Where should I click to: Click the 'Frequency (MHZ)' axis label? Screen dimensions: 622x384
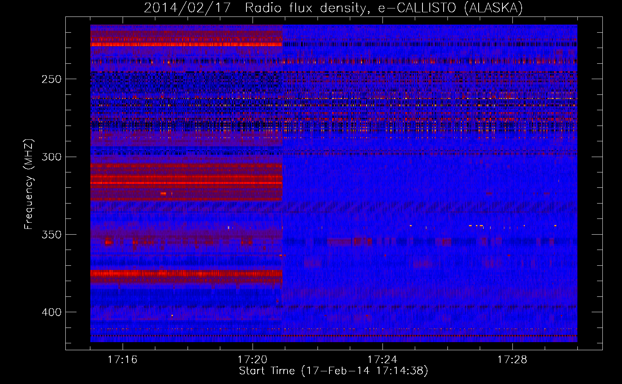tap(29, 184)
